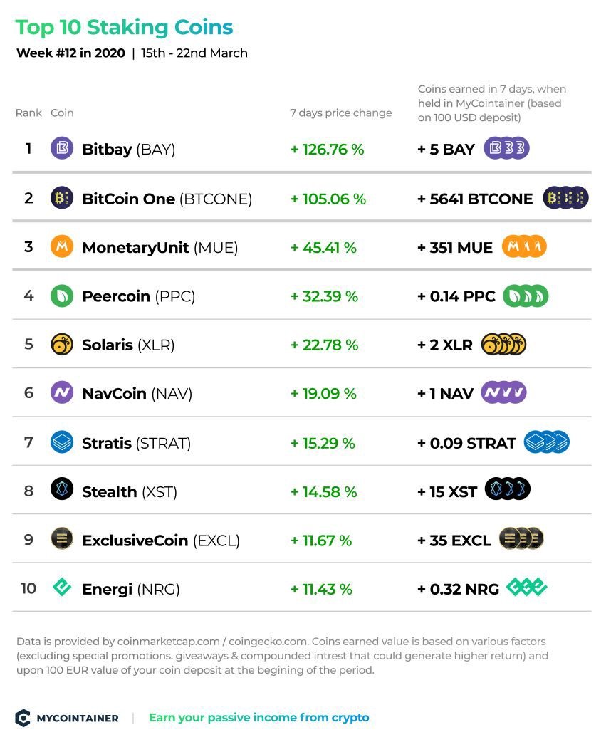Click the + 5641 BTCONE earned value
This screenshot has height=752, width=611.
pyautogui.click(x=475, y=199)
